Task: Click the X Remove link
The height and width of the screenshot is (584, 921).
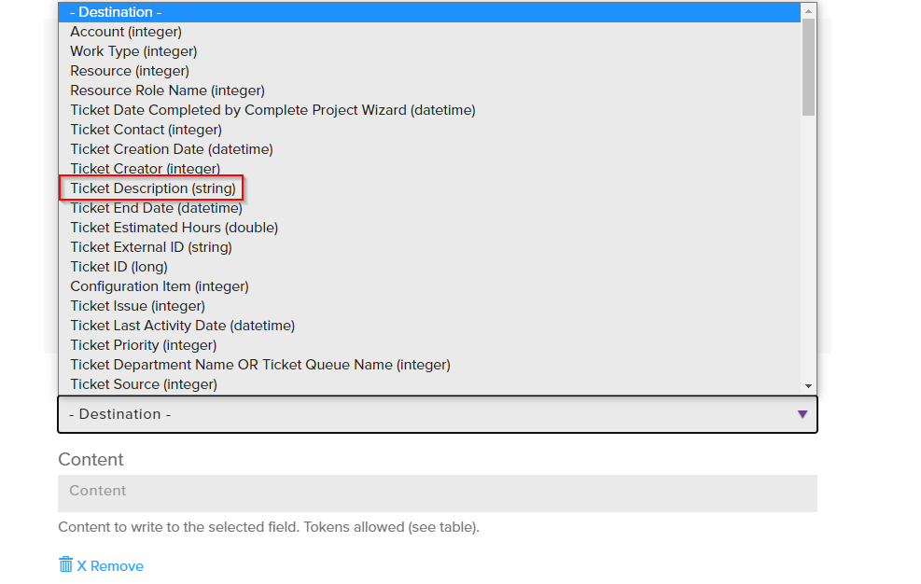Action: pyautogui.click(x=110, y=566)
